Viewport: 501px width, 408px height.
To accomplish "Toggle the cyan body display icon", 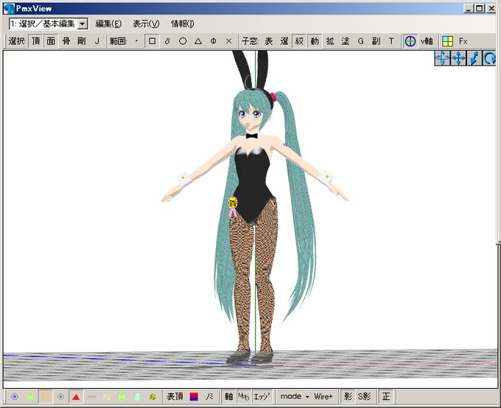I will click(x=137, y=397).
